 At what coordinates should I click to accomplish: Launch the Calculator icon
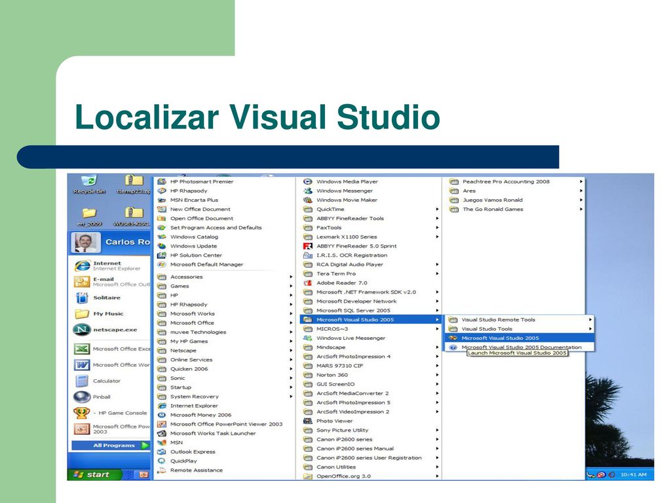[82, 381]
